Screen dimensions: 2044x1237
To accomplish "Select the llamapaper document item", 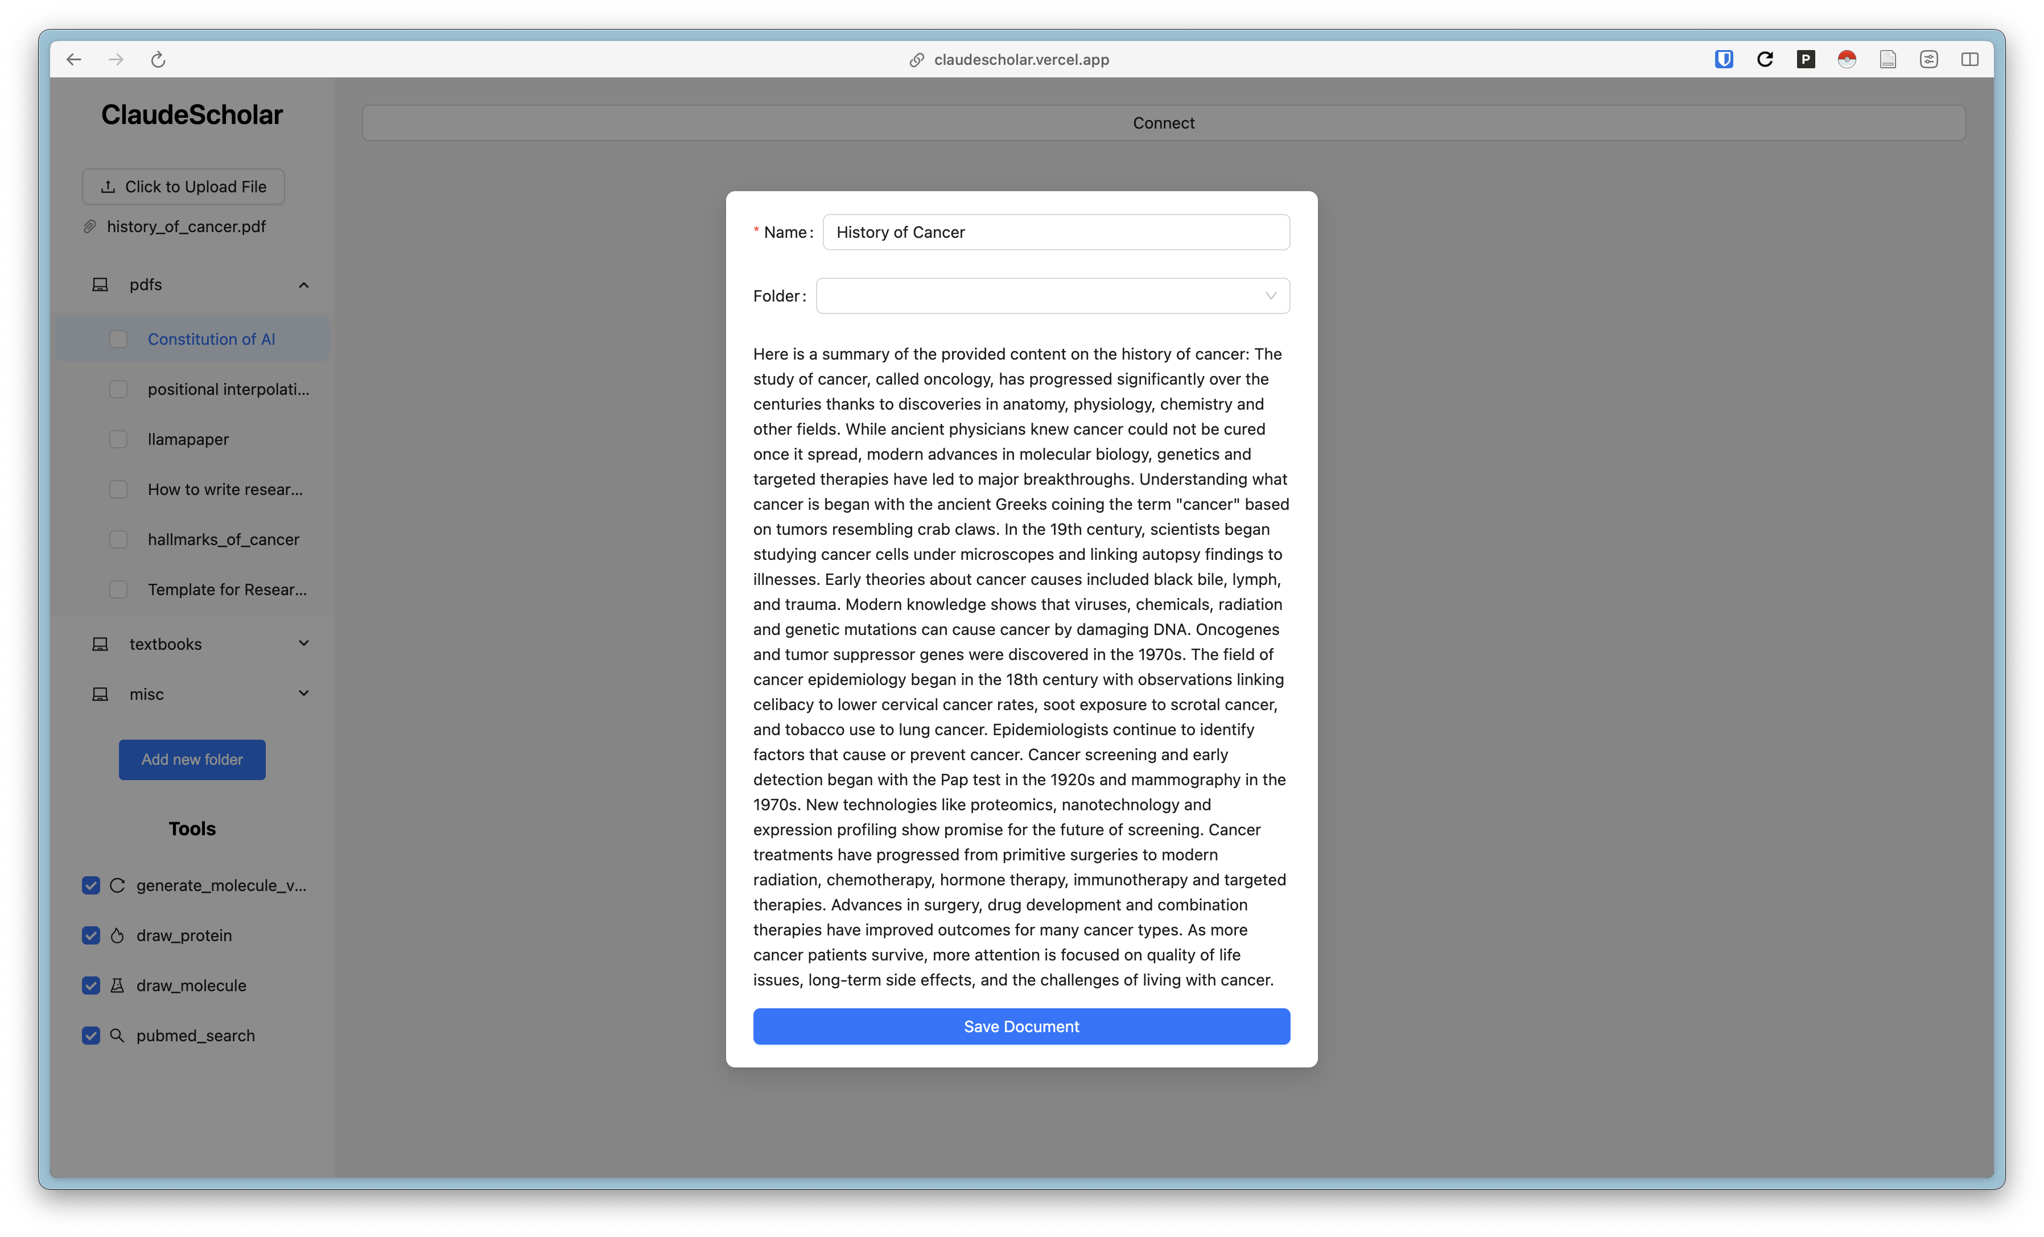I will click(x=188, y=440).
